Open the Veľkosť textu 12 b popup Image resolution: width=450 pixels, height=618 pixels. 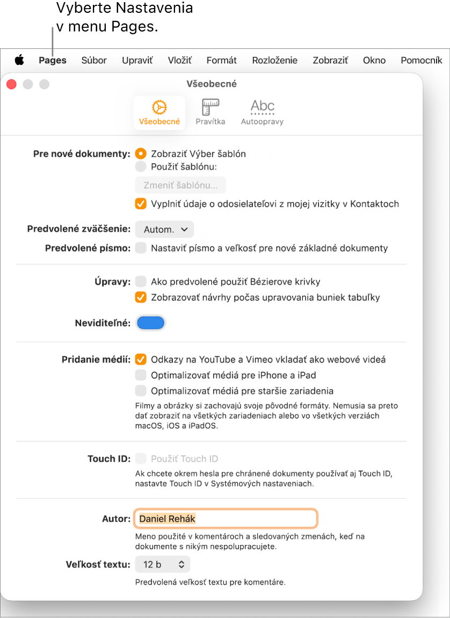pos(163,564)
